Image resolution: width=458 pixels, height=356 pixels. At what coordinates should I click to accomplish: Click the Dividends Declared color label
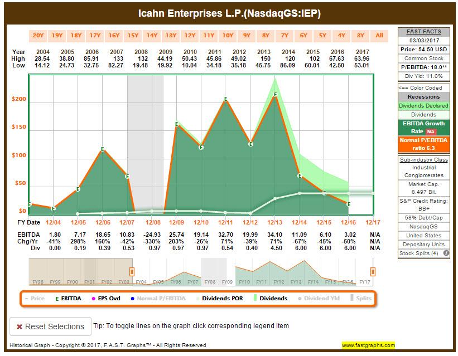click(424, 106)
